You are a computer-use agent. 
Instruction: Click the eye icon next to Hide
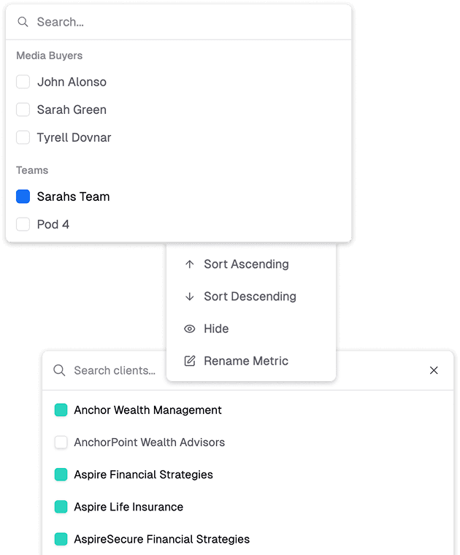point(190,329)
